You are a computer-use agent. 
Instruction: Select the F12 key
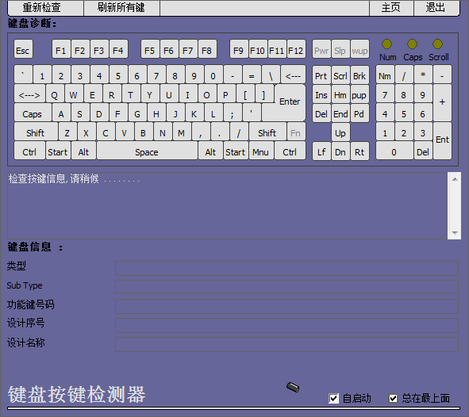(x=296, y=49)
